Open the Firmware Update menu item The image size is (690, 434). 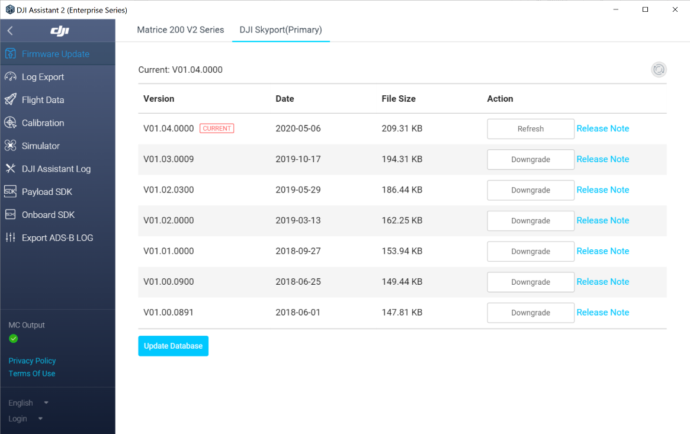pos(57,54)
